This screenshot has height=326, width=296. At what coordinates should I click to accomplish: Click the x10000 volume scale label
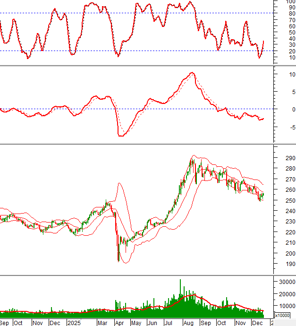point(282,316)
